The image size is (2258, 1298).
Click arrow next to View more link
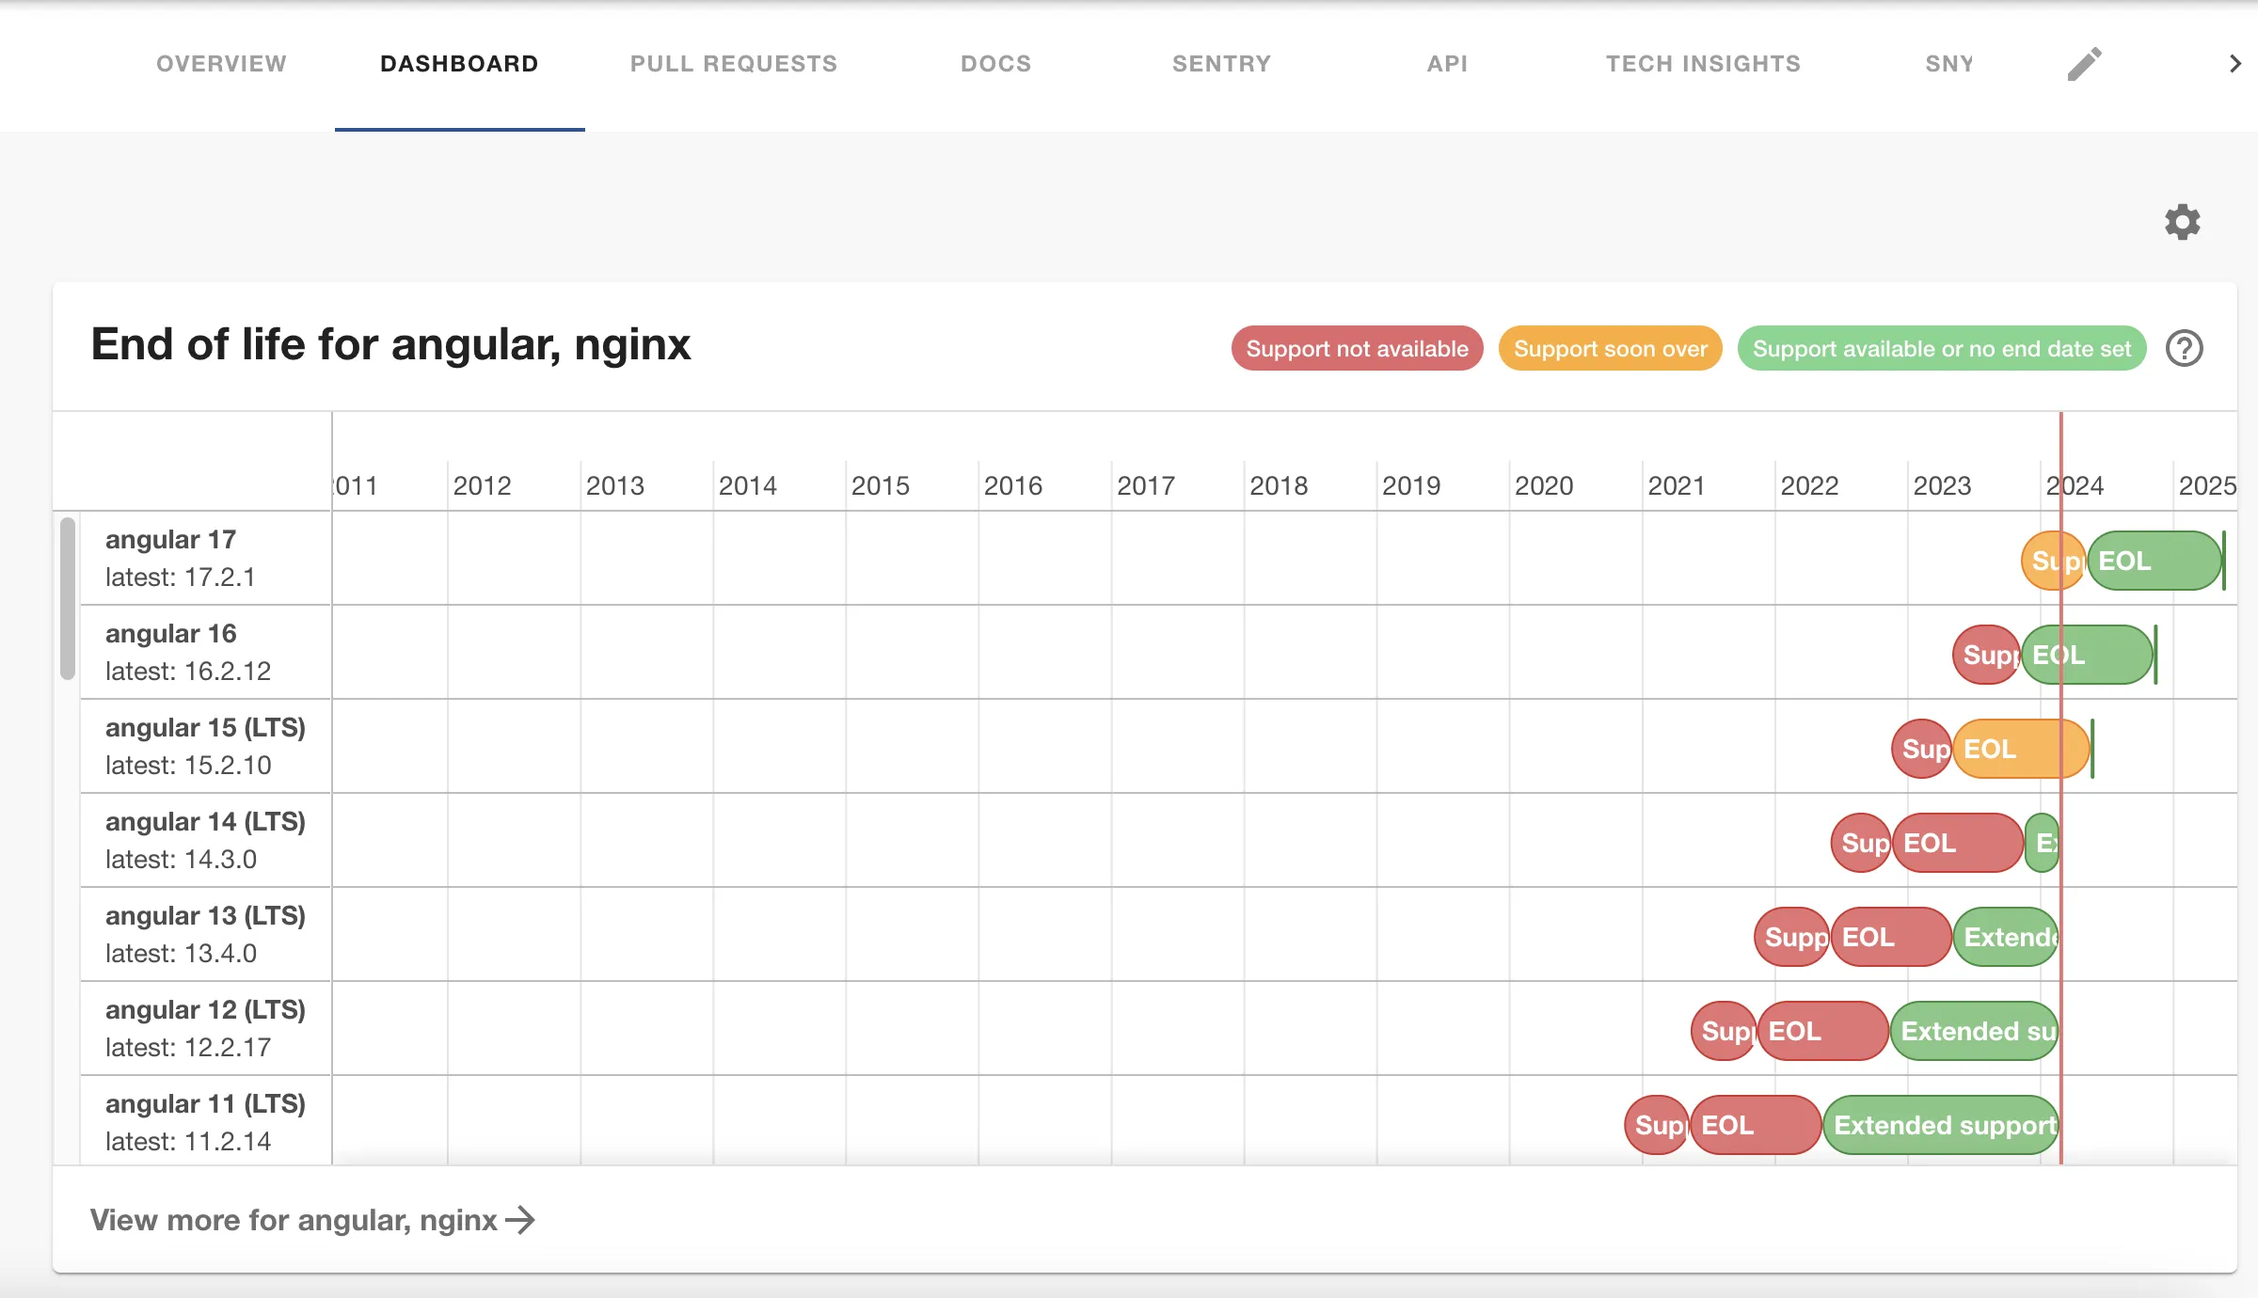tap(520, 1220)
